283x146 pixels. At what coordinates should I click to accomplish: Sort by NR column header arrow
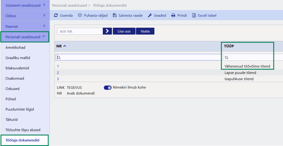pyautogui.click(x=65, y=46)
